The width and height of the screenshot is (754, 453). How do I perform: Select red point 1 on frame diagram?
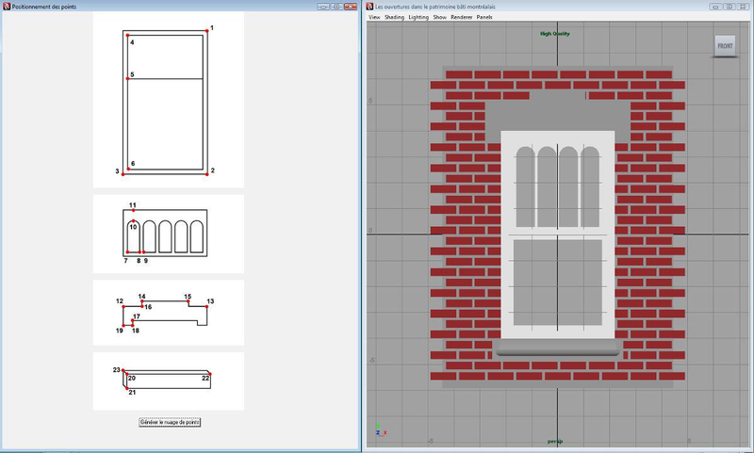pyautogui.click(x=207, y=31)
